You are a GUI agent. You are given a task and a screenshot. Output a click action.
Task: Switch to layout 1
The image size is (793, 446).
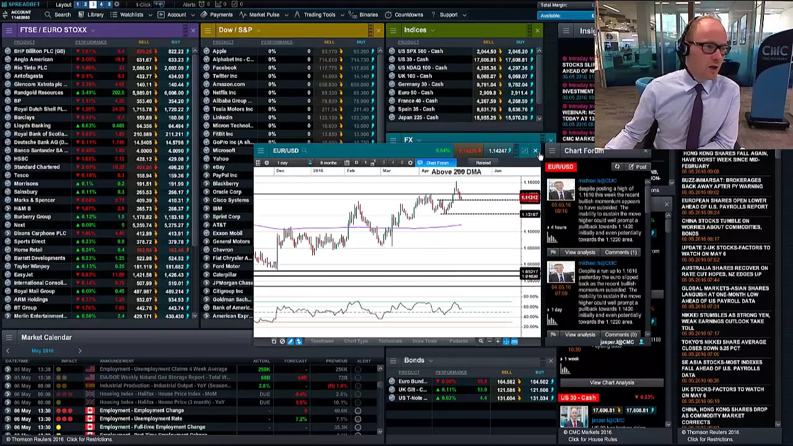point(77,4)
